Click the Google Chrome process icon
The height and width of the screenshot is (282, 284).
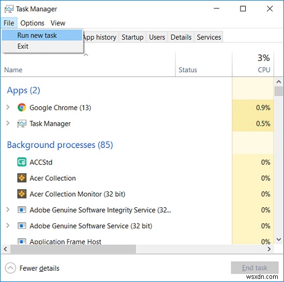pyautogui.click(x=22, y=107)
